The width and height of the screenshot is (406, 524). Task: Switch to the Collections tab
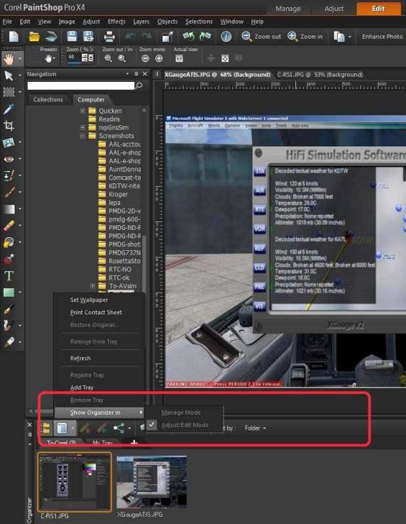pyautogui.click(x=48, y=100)
